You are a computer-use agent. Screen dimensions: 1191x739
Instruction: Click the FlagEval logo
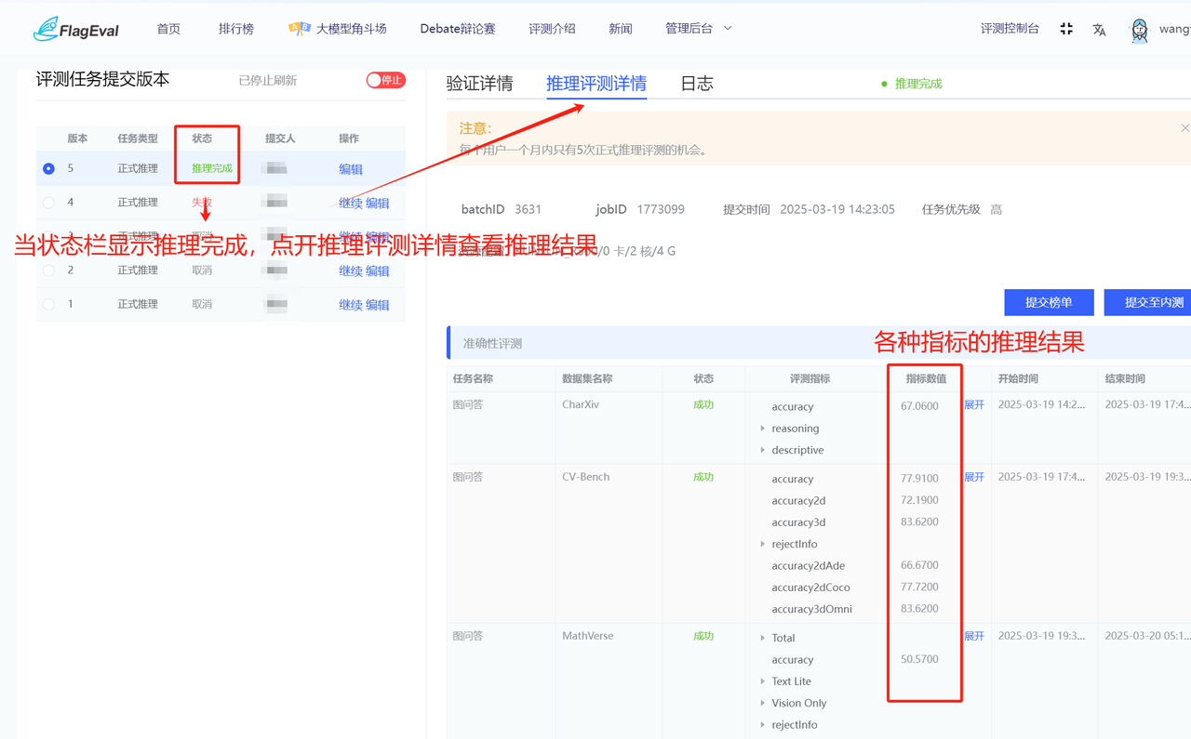coord(76,29)
